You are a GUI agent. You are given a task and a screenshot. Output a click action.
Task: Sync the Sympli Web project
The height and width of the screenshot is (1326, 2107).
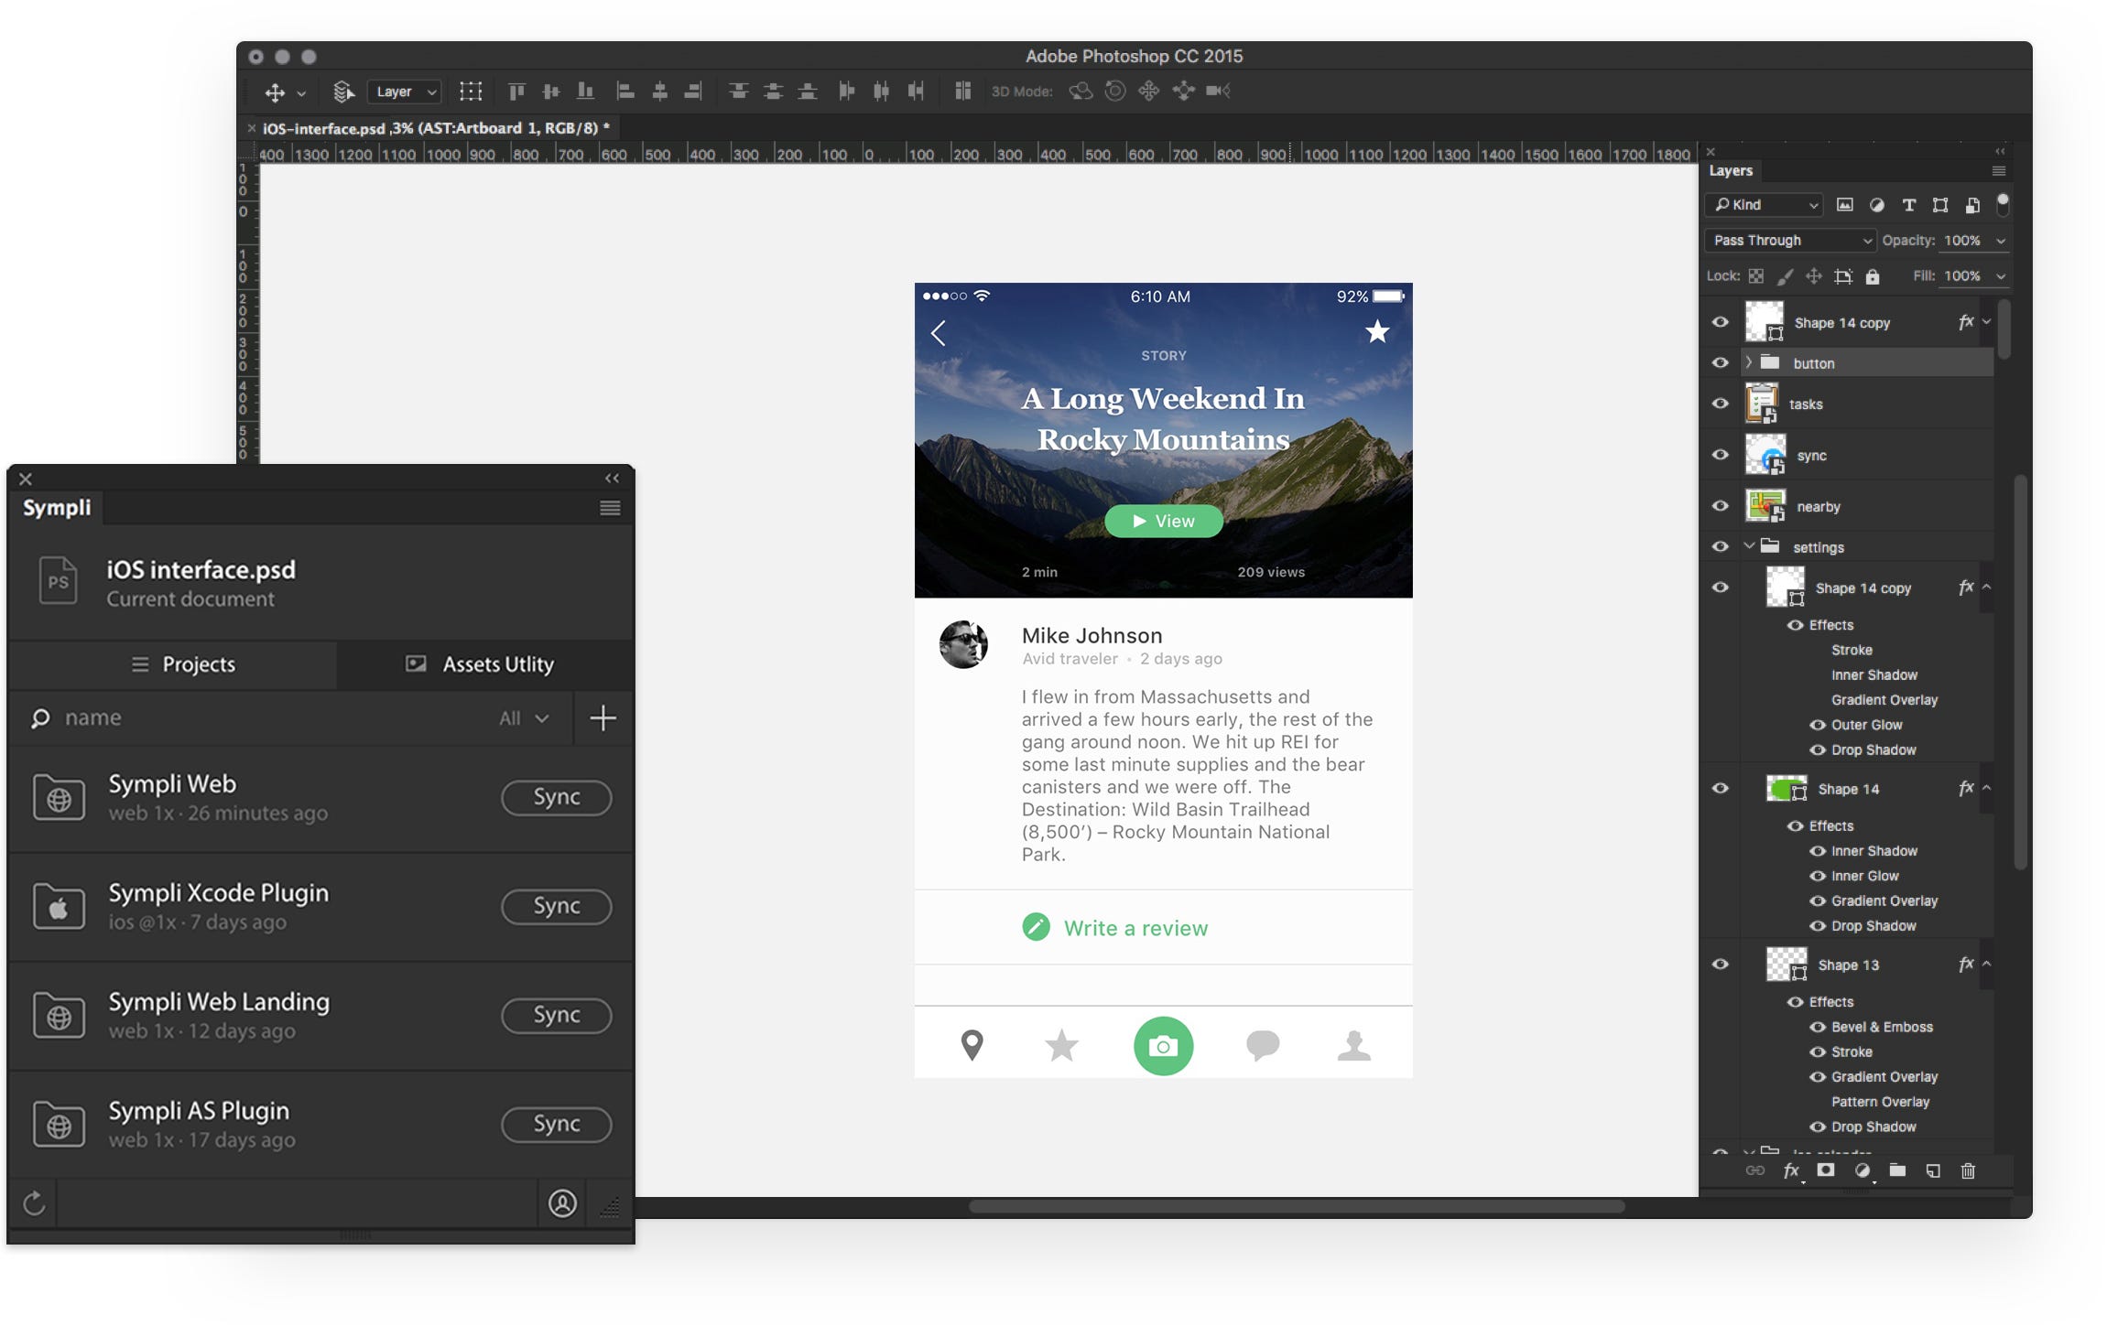(x=557, y=797)
